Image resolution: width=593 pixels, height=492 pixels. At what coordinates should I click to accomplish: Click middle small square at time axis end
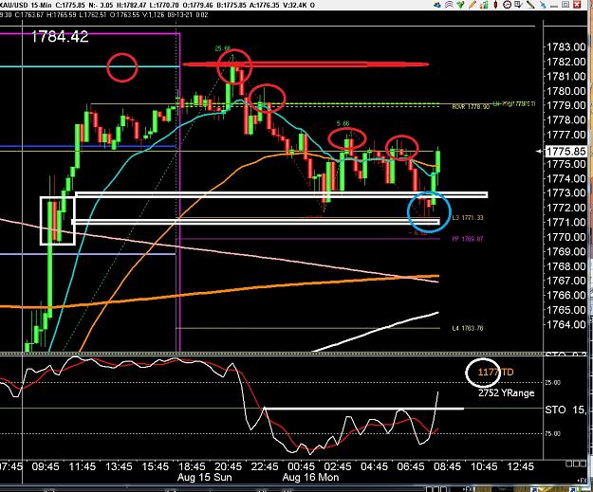(x=575, y=464)
